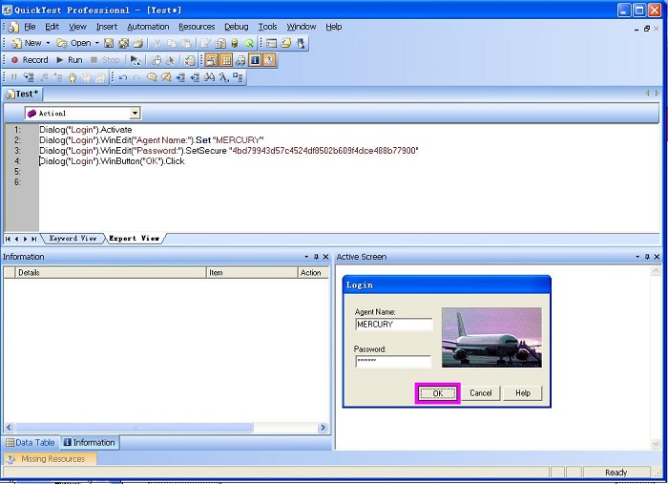Expand the Action1 combo box

tap(135, 114)
